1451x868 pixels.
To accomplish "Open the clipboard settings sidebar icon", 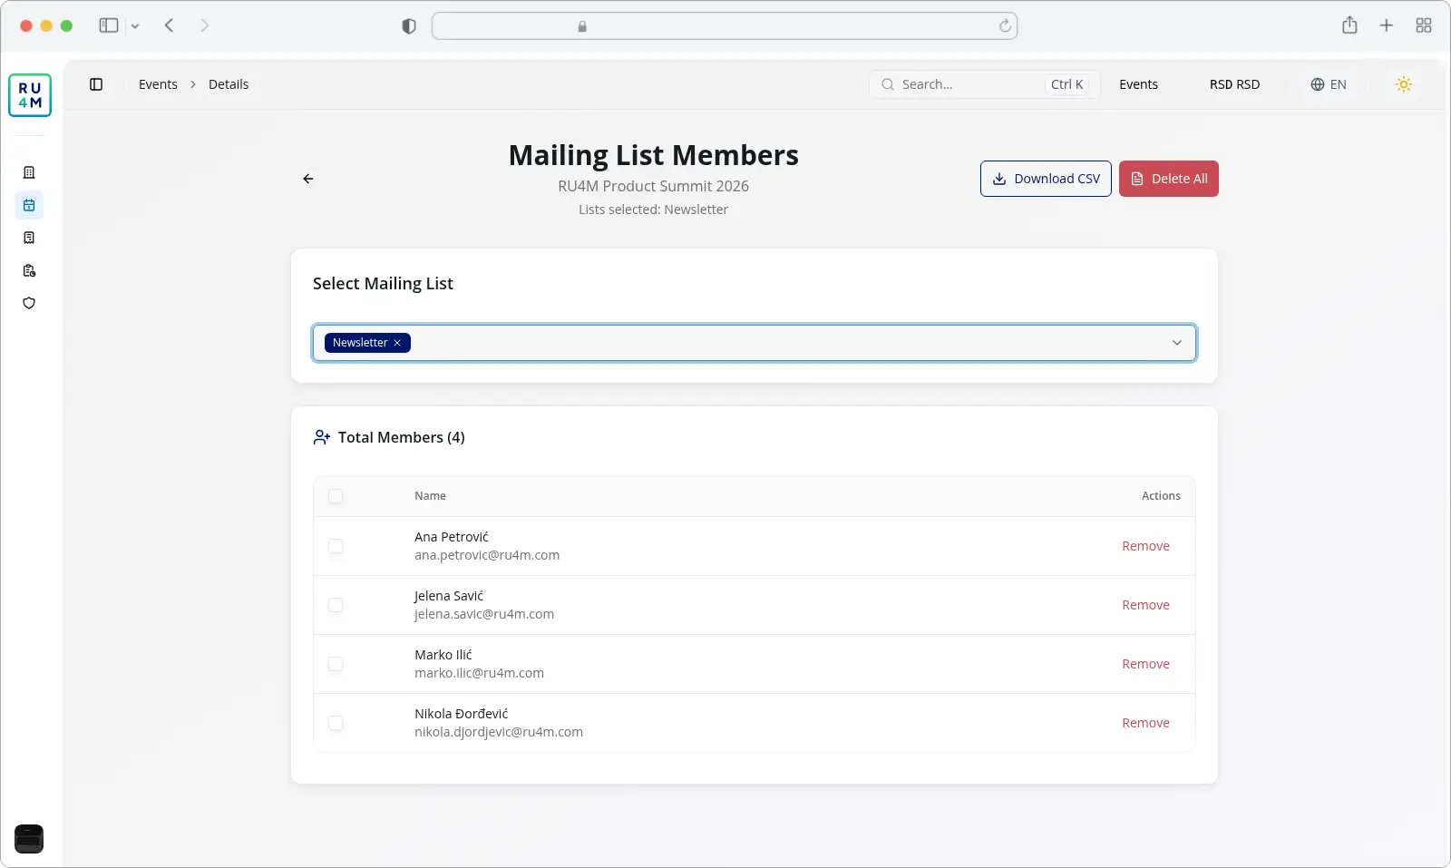I will tap(29, 270).
